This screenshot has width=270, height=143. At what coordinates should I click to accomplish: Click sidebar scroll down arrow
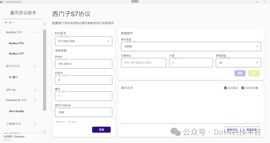click(x=44, y=132)
